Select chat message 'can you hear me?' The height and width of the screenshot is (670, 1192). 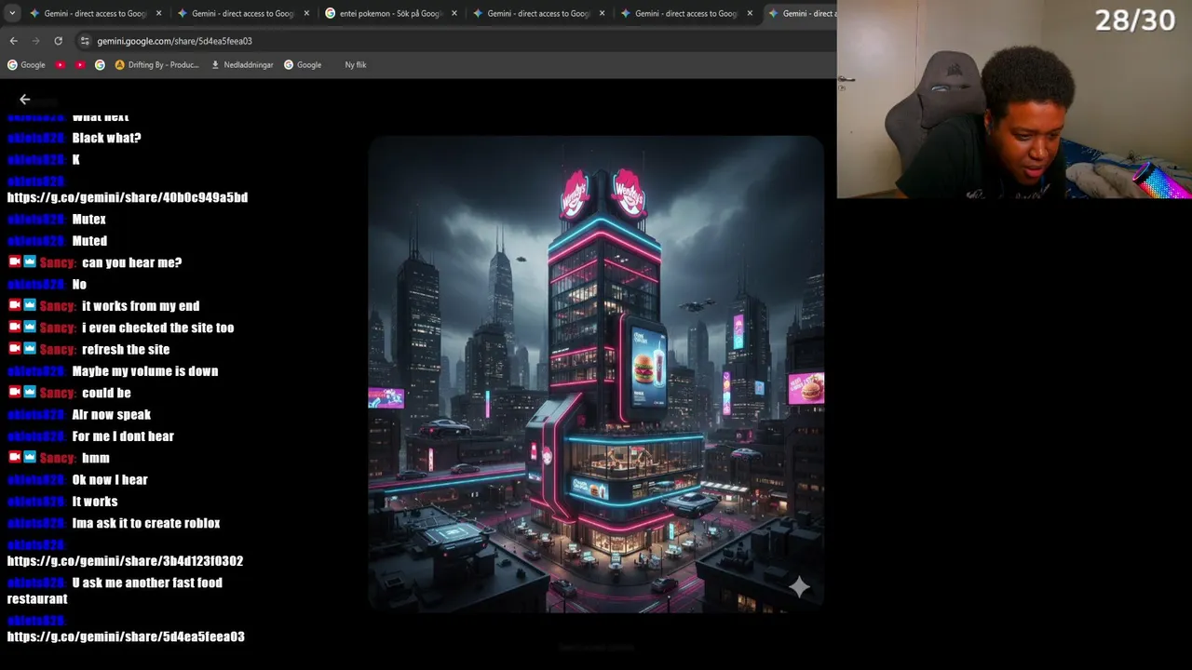coord(131,262)
